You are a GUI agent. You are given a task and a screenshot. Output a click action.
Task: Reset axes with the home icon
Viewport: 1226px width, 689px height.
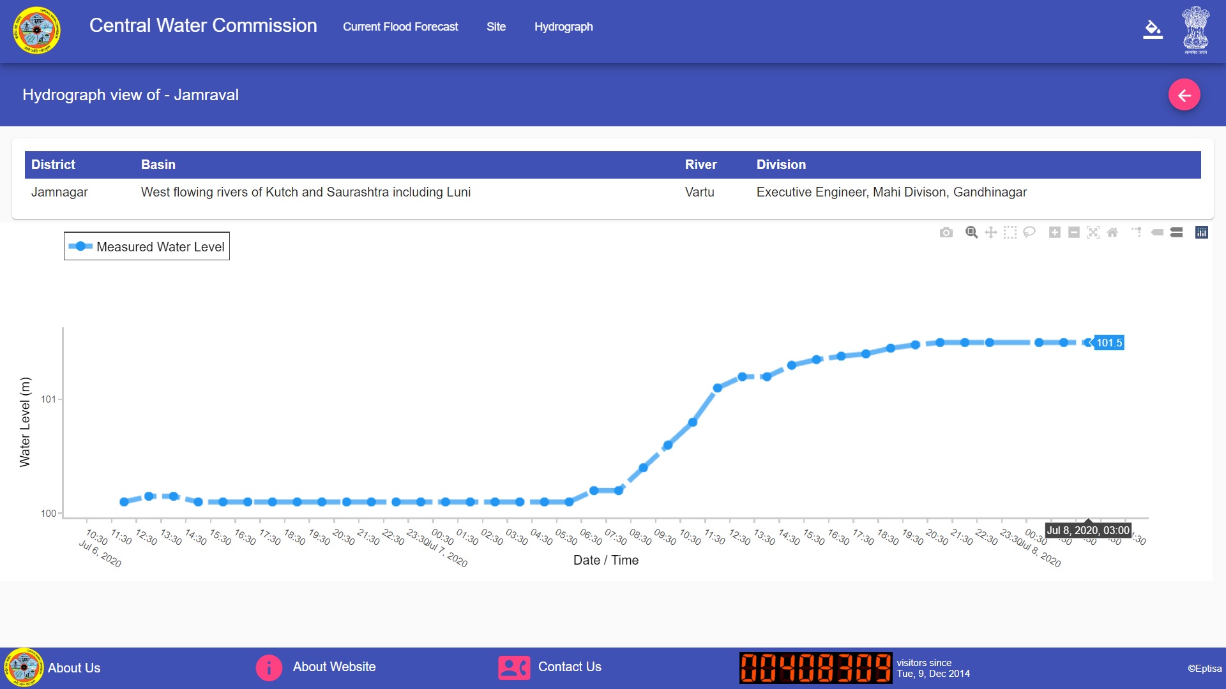point(1112,233)
